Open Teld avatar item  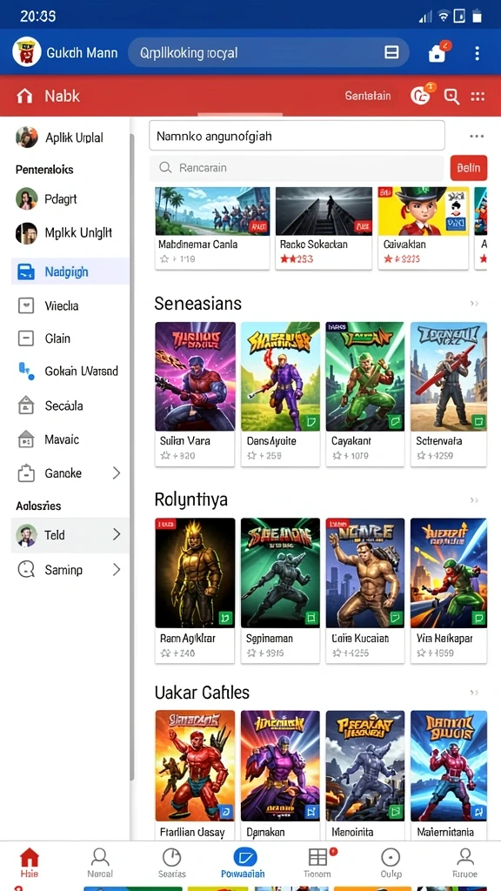point(27,535)
